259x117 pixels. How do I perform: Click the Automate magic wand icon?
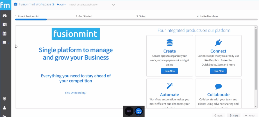point(170,86)
